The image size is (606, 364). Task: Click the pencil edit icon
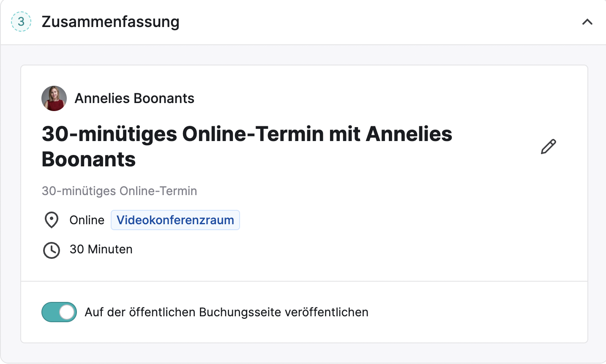click(549, 147)
